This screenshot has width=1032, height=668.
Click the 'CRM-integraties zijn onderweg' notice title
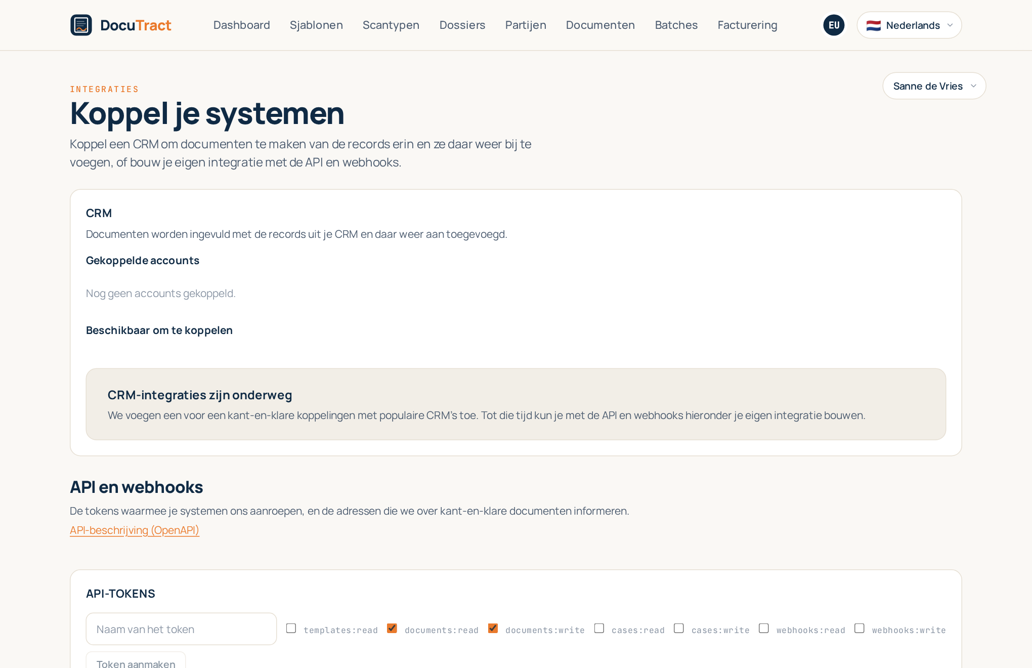tap(200, 395)
